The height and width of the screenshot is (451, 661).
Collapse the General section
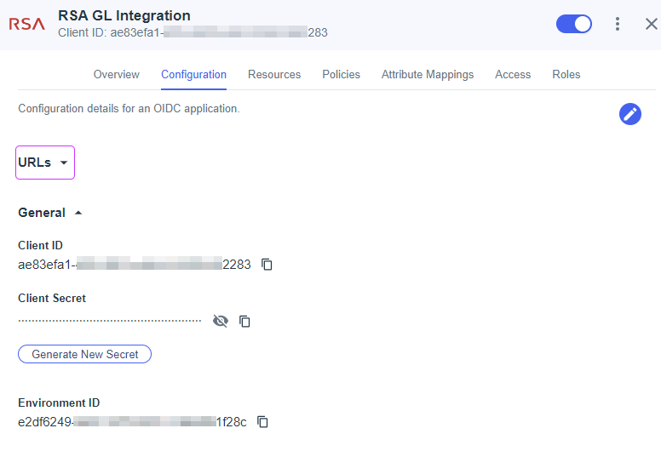click(x=50, y=213)
